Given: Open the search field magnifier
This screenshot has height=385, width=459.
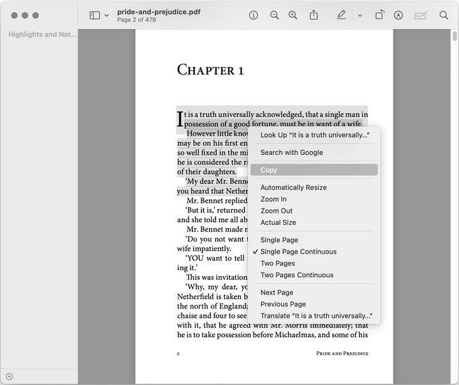Looking at the screenshot, I should (x=444, y=15).
